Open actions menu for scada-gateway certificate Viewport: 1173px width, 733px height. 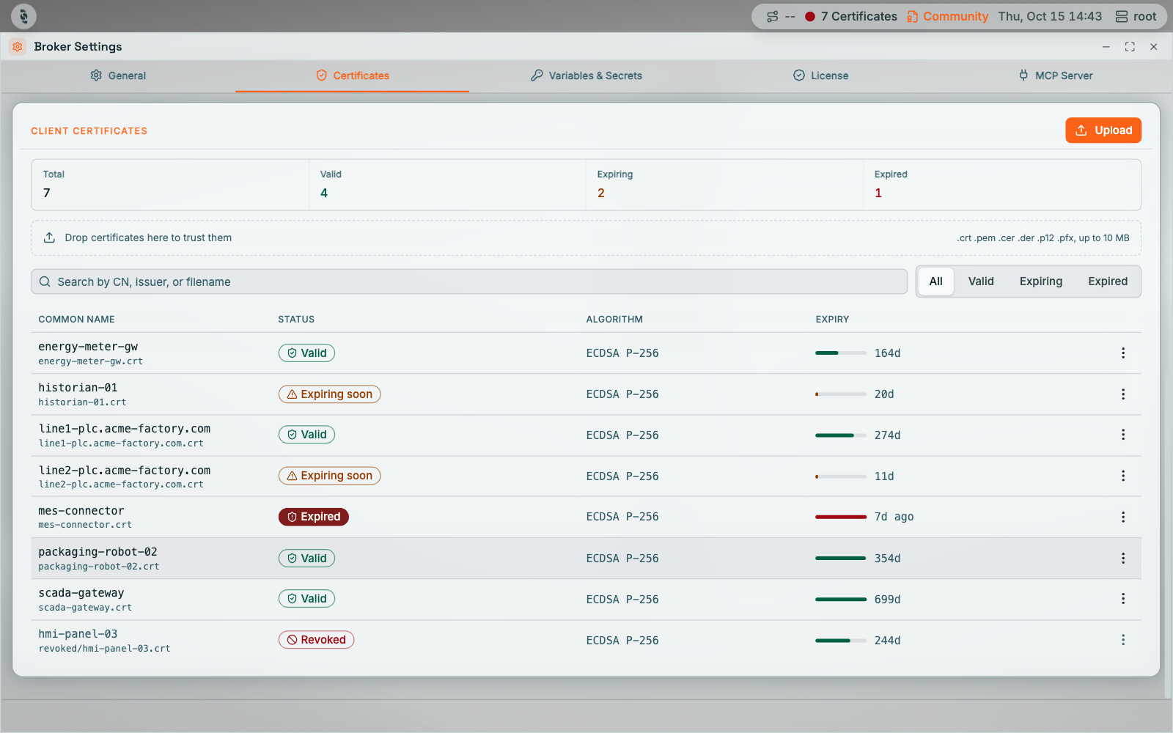click(x=1122, y=599)
